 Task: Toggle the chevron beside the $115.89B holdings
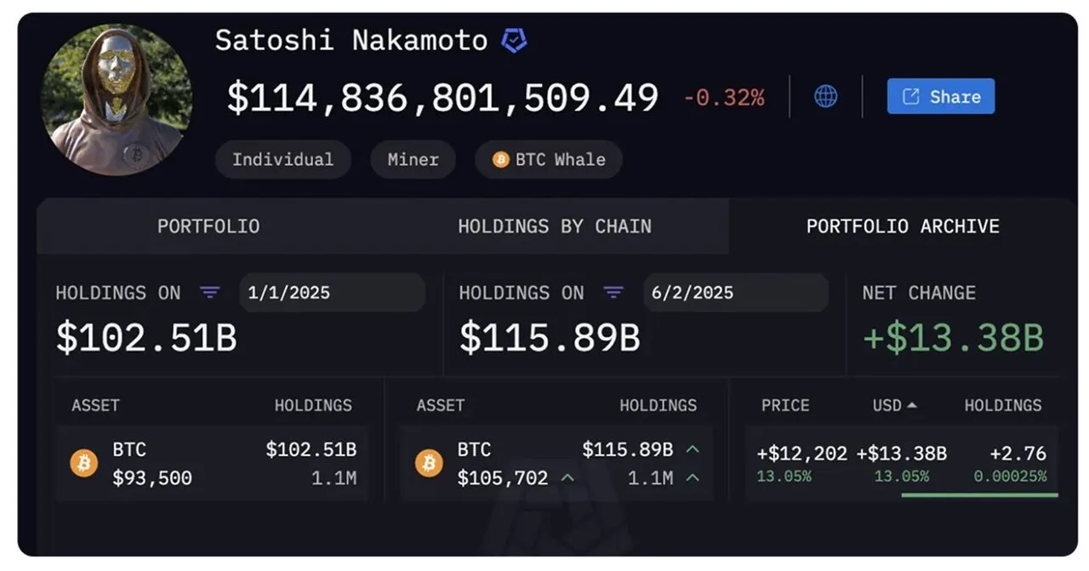click(693, 448)
